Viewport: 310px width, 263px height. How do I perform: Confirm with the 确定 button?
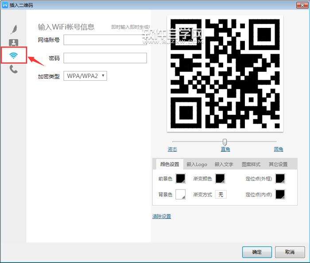[257, 252]
